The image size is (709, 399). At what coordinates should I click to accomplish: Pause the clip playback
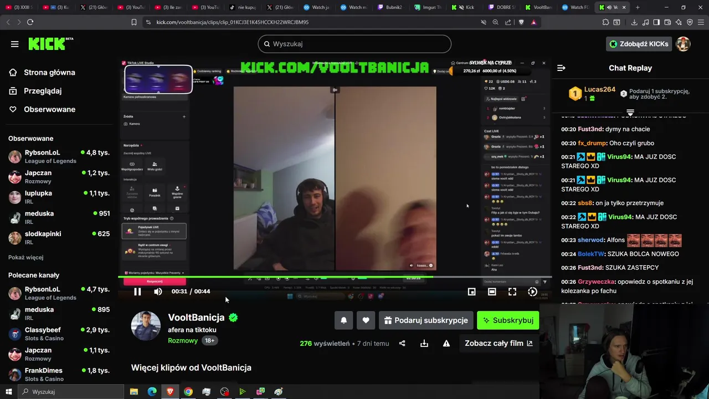pyautogui.click(x=137, y=291)
